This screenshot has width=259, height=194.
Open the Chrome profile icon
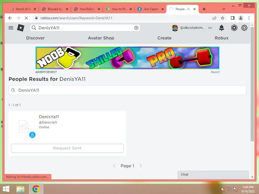241,18
